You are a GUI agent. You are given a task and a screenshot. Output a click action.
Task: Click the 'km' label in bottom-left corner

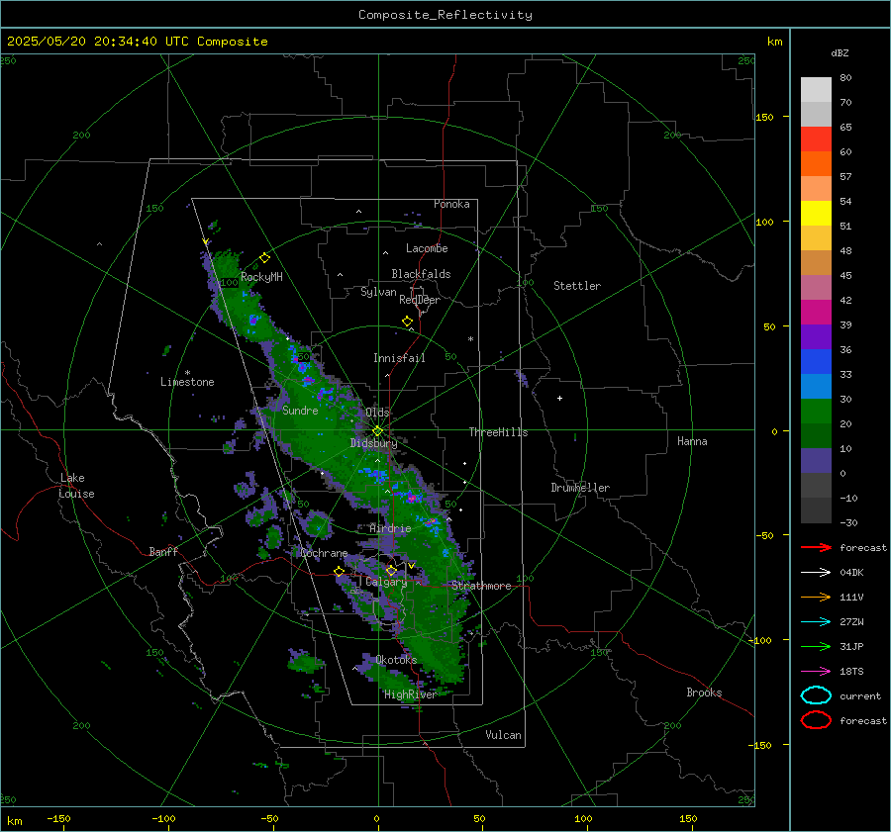14,821
